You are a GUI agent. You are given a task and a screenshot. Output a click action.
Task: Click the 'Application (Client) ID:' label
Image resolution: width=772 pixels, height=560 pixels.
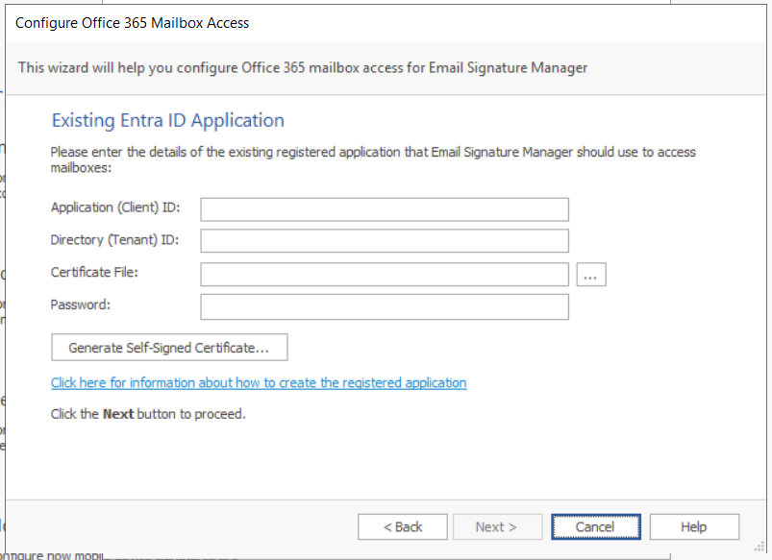(115, 207)
